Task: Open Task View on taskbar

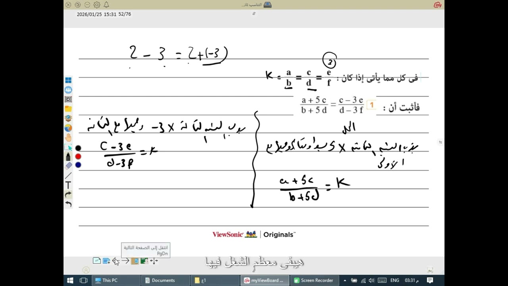Action: [83, 280]
